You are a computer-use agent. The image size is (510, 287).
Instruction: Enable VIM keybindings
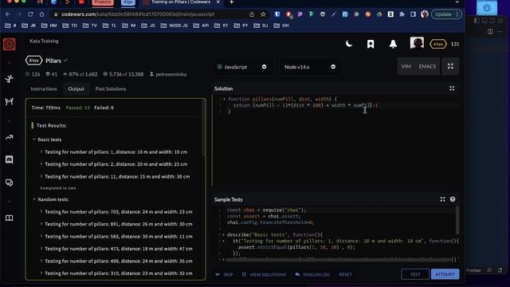pyautogui.click(x=406, y=66)
